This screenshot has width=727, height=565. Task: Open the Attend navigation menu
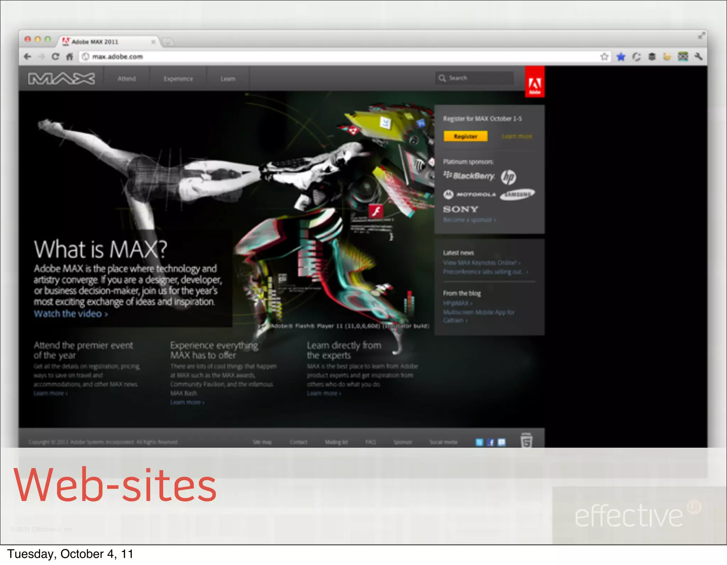126,79
